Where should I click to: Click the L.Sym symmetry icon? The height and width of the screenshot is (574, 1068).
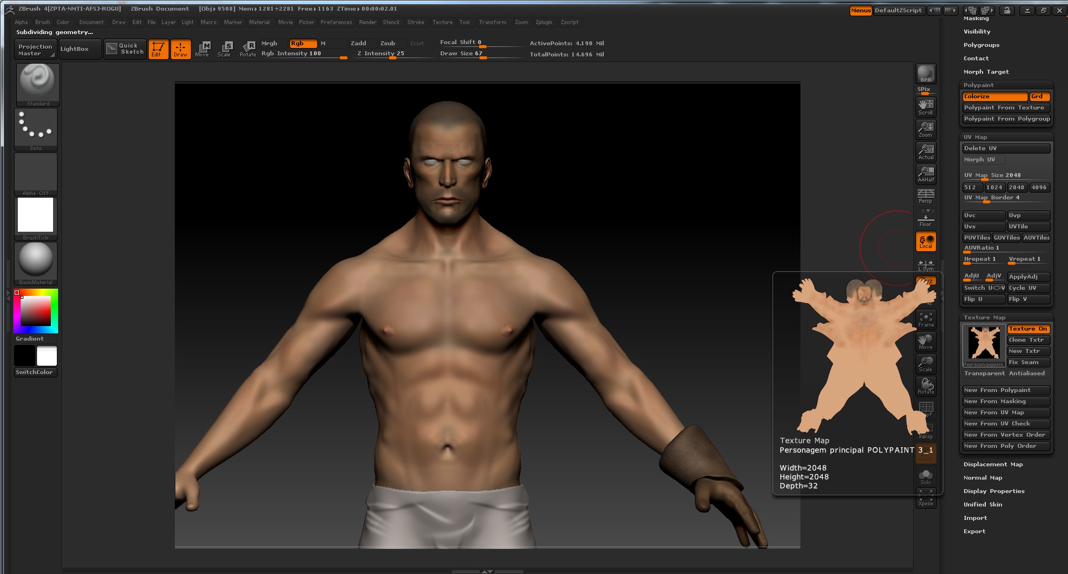(926, 265)
